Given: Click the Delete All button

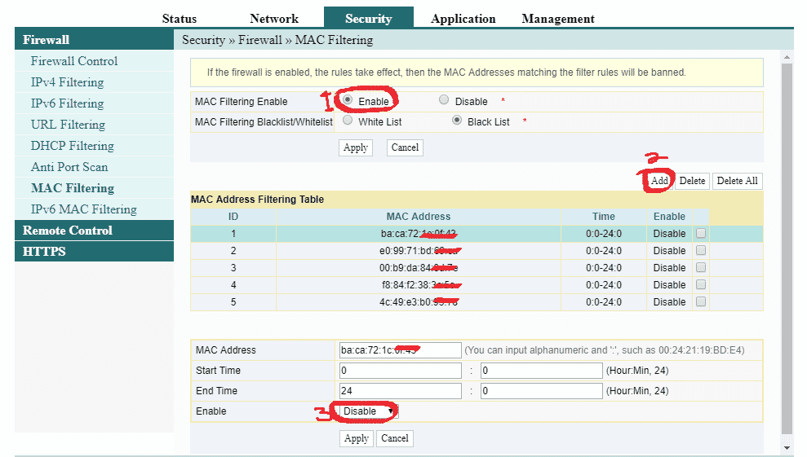Looking at the screenshot, I should (x=737, y=181).
